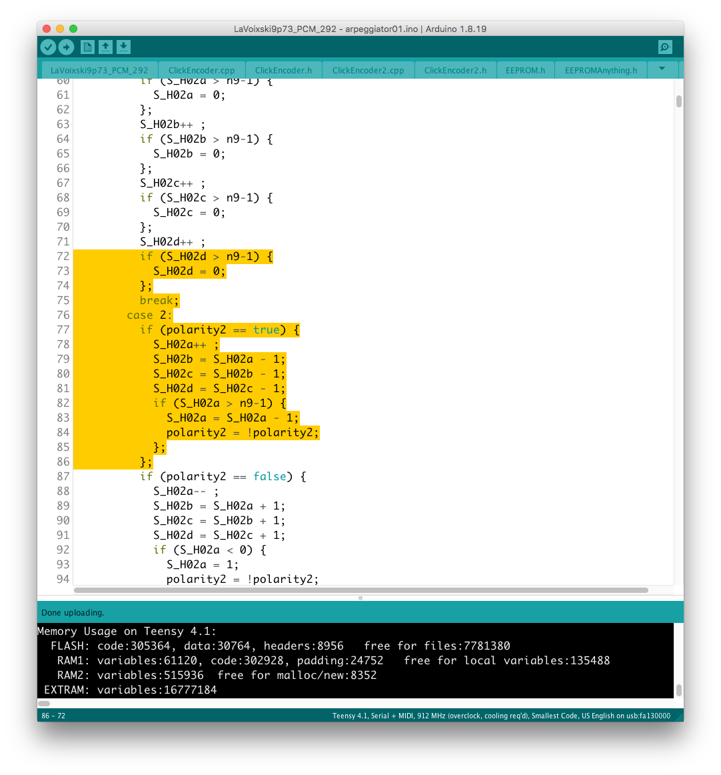Open the EEPROMAnything.h tab
Screen dimensions: 721x775
tap(600, 70)
